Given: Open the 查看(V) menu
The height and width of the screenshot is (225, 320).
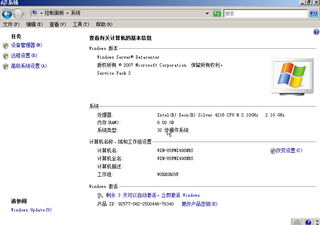Looking at the screenshot, I should [x=58, y=24].
